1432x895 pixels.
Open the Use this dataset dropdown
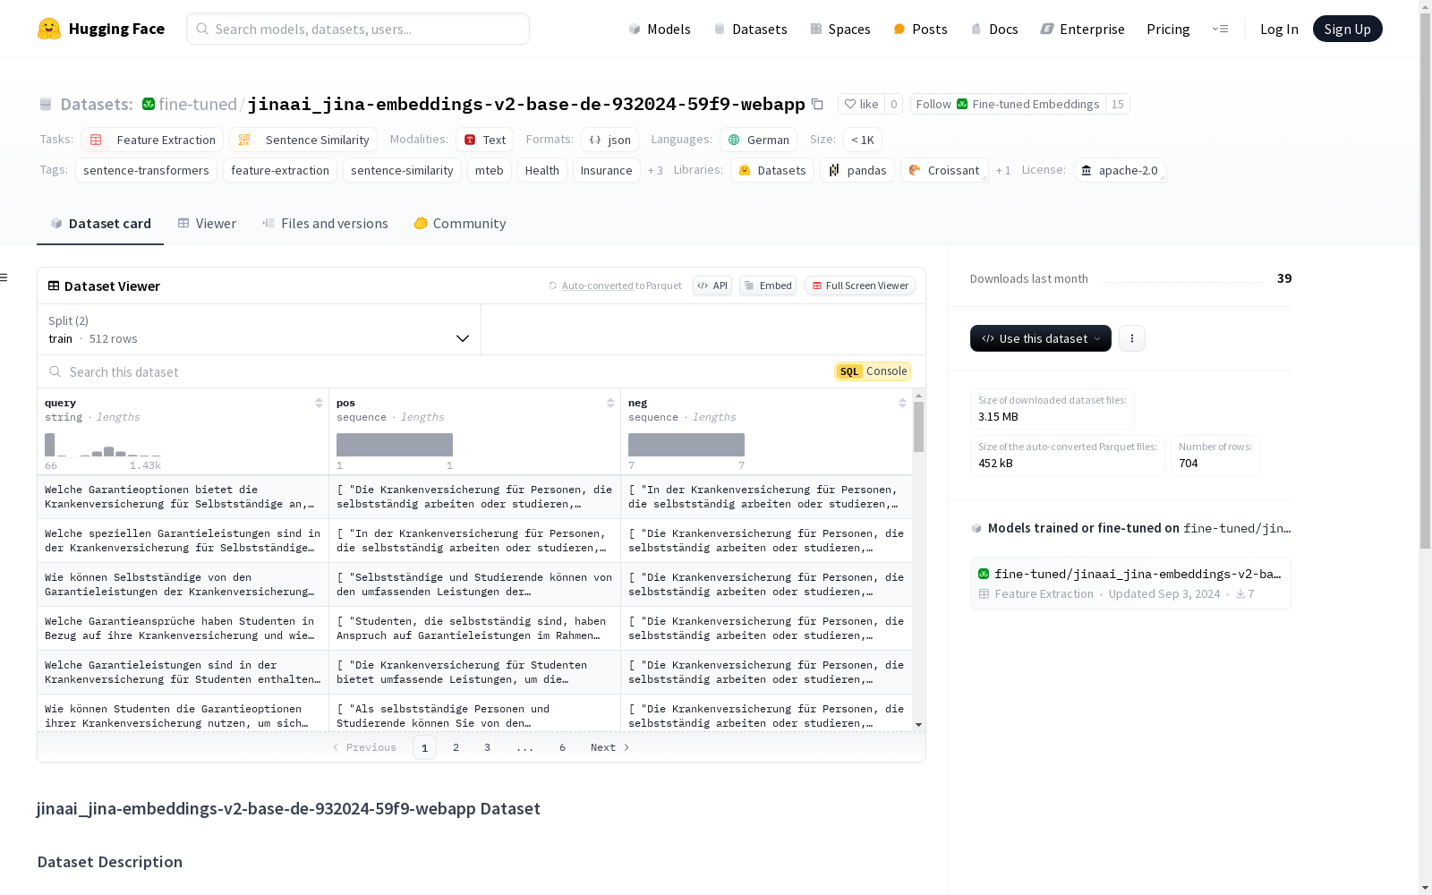(x=1041, y=338)
